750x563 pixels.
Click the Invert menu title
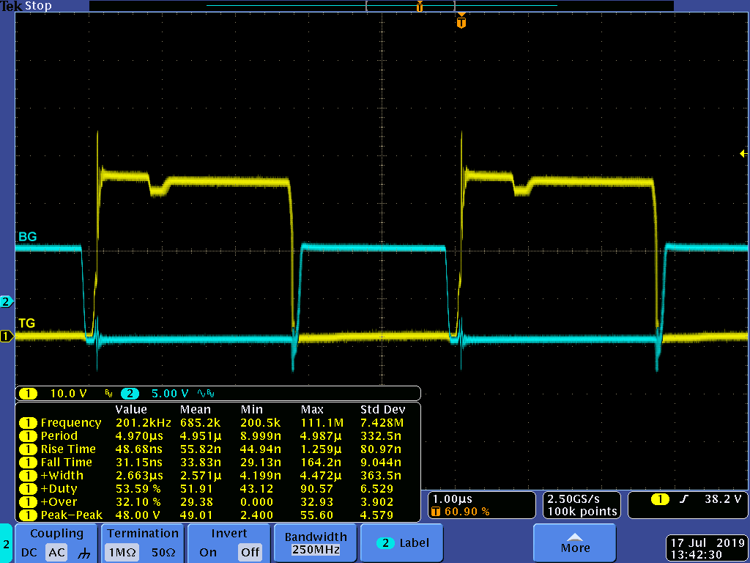pos(229,534)
